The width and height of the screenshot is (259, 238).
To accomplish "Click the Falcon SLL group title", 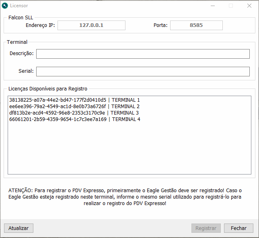I will tap(21, 18).
